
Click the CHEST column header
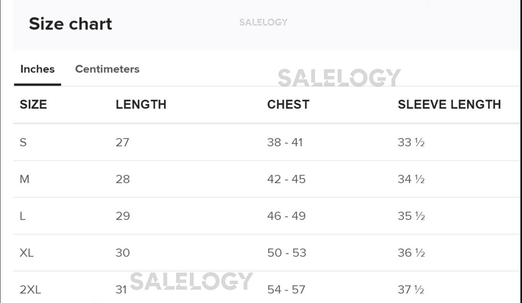pos(288,104)
